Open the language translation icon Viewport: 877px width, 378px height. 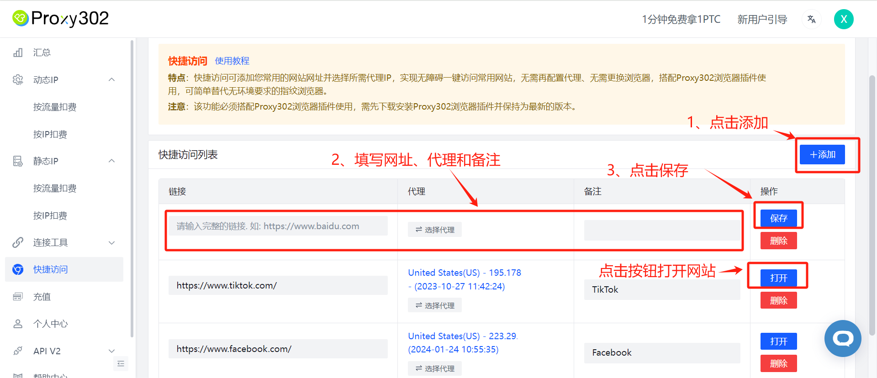coord(812,19)
